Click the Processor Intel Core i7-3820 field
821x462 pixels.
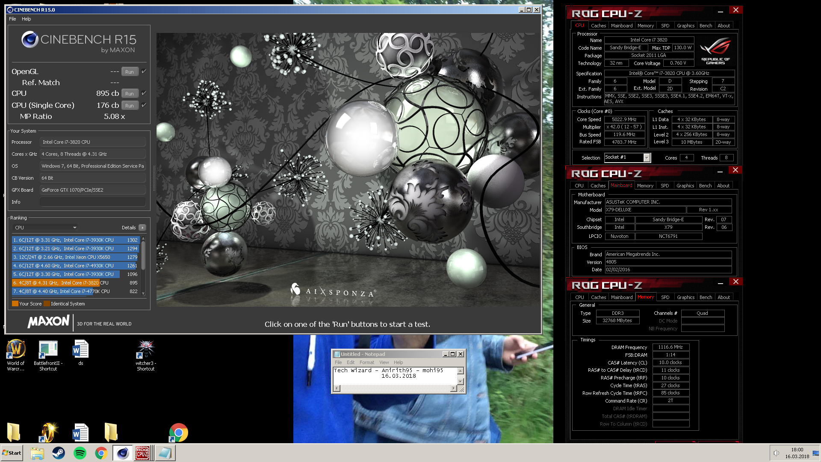point(93,142)
